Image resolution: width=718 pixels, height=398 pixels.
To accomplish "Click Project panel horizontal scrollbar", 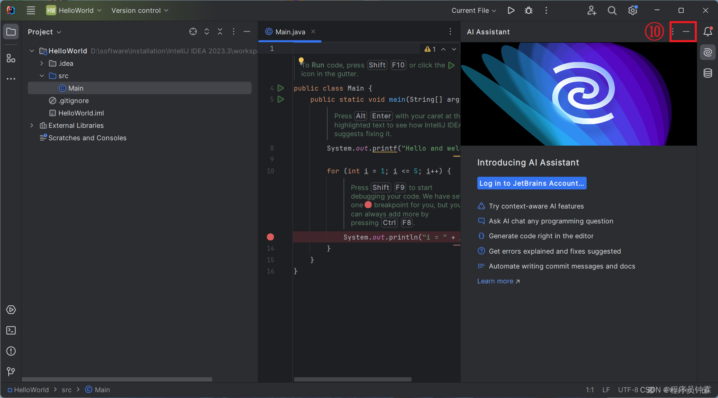I will coord(117,379).
